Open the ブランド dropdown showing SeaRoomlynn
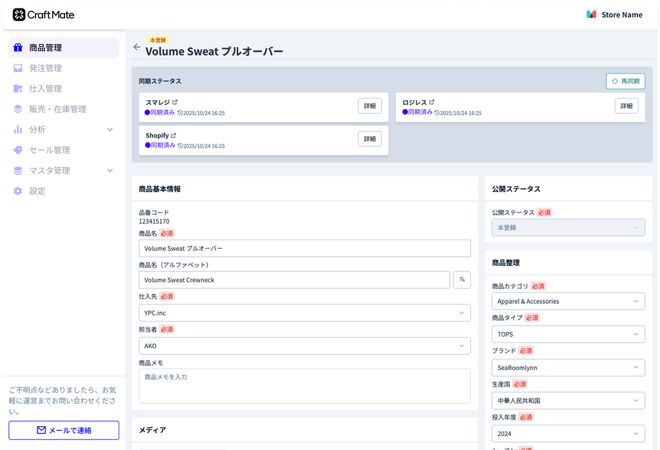 567,367
